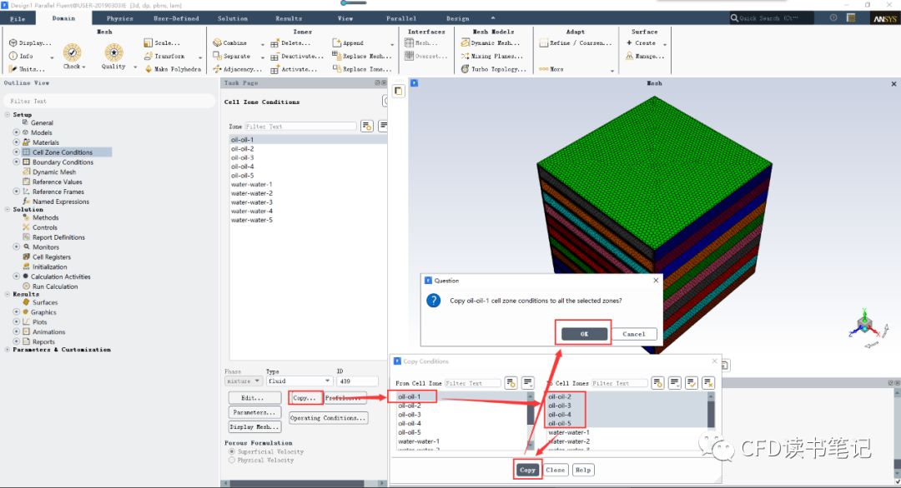Click the Append zones tool
Screen dimensions: 901x488
[x=348, y=43]
